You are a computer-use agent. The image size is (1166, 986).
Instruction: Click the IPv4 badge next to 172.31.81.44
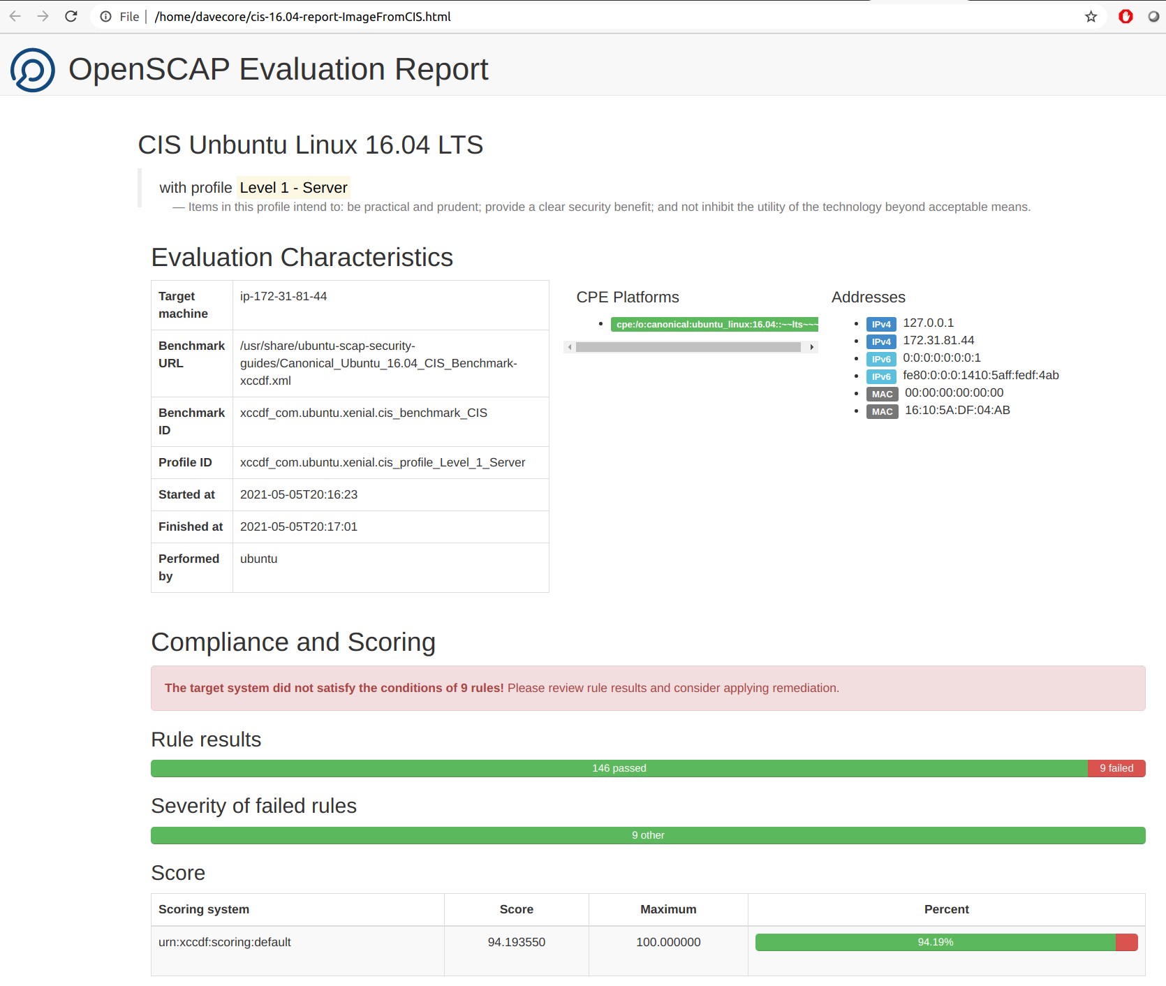881,341
